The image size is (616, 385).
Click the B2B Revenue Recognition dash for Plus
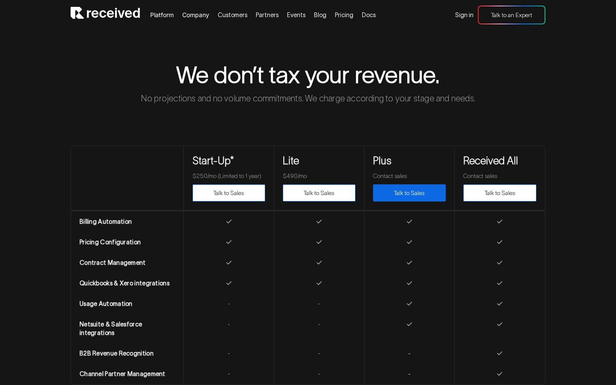pyautogui.click(x=409, y=354)
